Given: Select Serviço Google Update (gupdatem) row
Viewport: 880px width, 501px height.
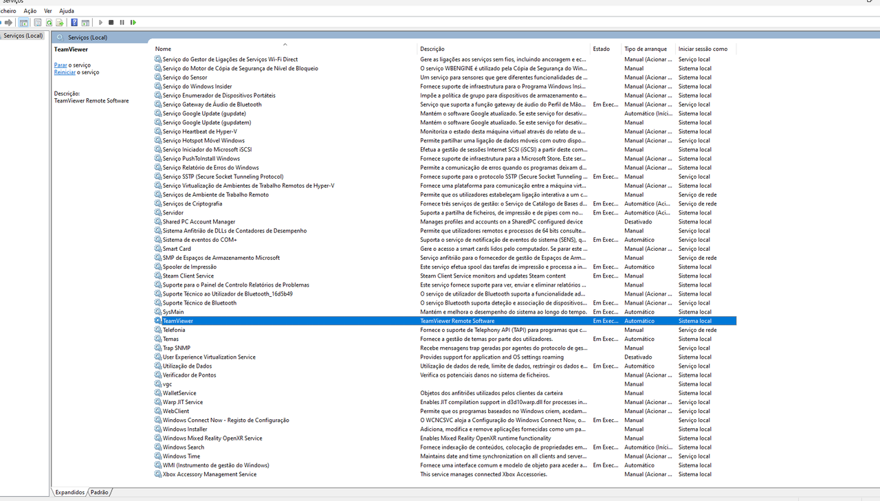Looking at the screenshot, I should coord(445,122).
